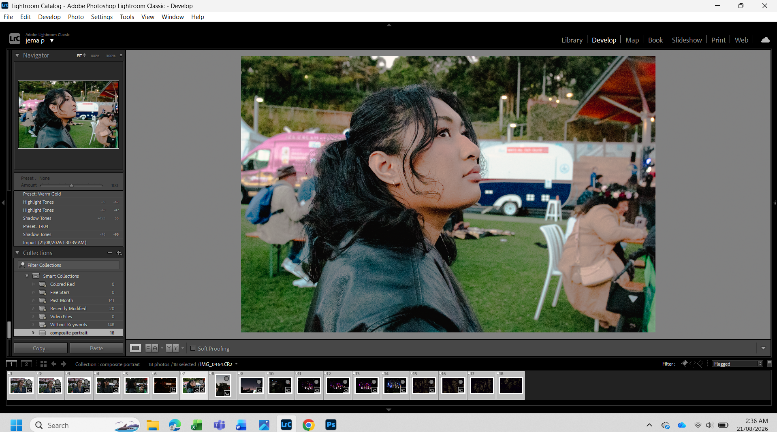Image resolution: width=777 pixels, height=432 pixels.
Task: Click the Lightroom Classic LrC logo
Action: 15,38
